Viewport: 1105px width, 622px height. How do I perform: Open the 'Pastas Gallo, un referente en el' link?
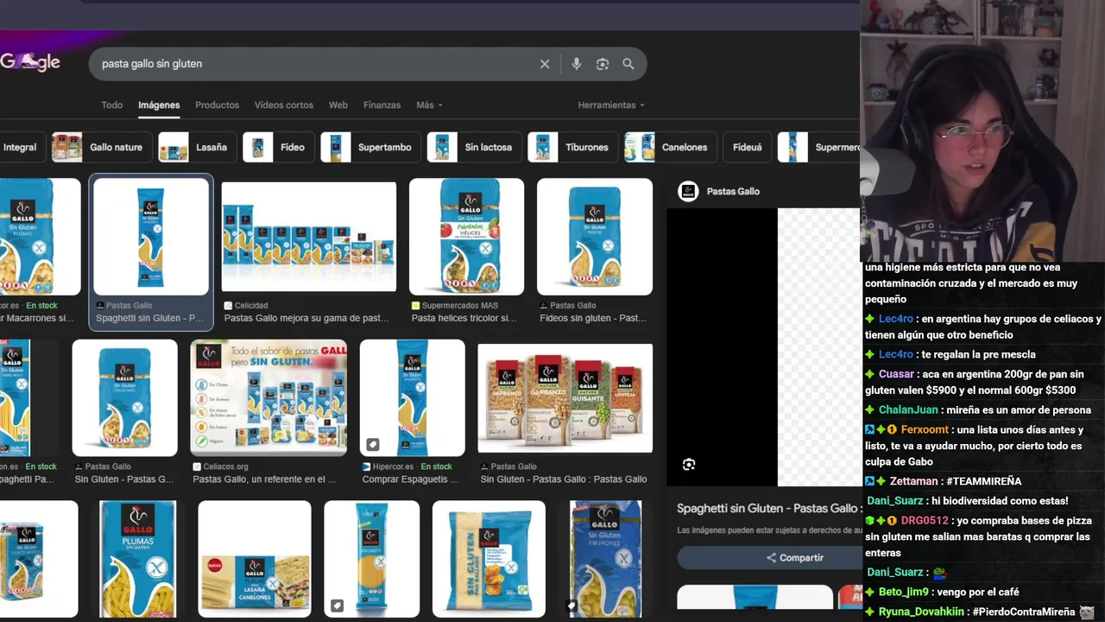coord(264,479)
